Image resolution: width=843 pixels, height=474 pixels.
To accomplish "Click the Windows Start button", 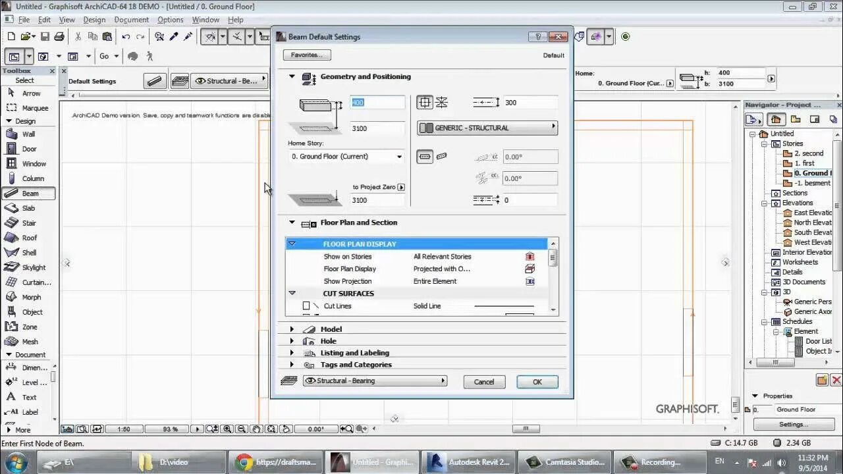I will [16, 462].
